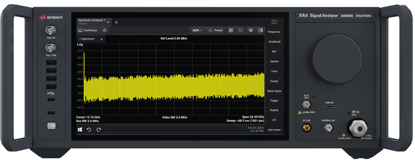The height and width of the screenshot is (160, 415).
Task: Click the 100 MHz Out connector
Action: pyautogui.click(x=328, y=128)
